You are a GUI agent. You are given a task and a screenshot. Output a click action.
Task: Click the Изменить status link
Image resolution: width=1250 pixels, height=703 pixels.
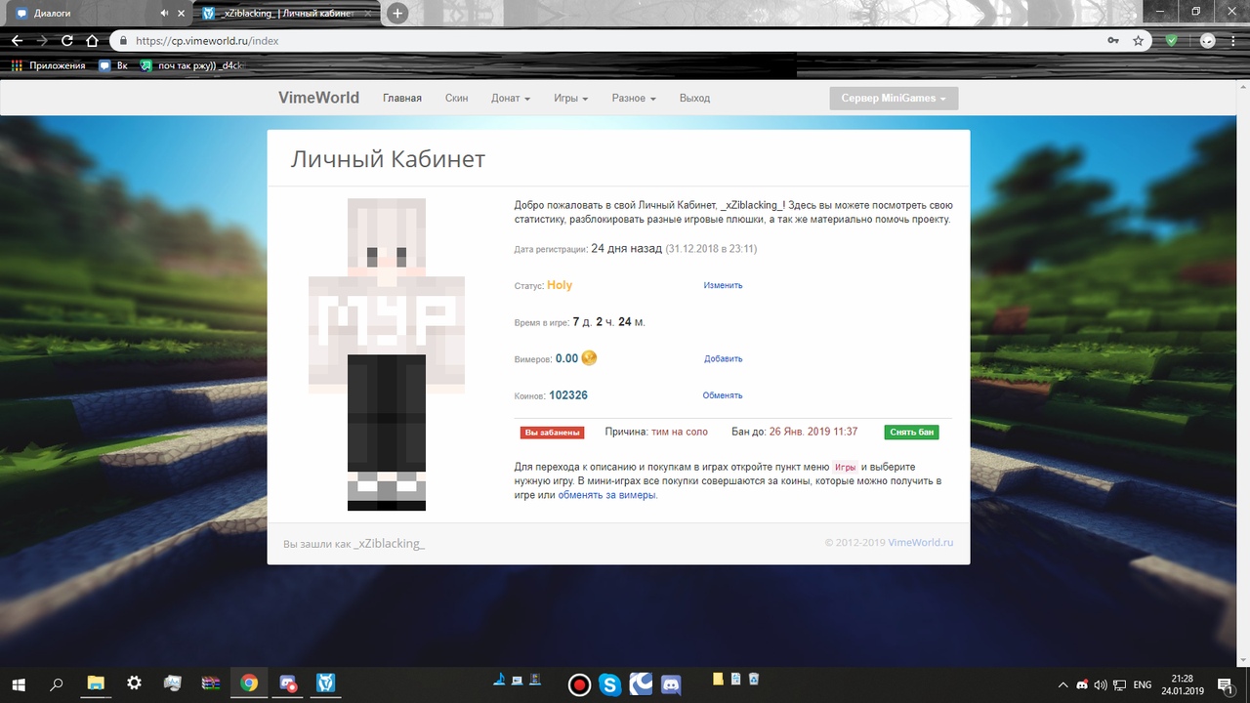click(x=723, y=286)
